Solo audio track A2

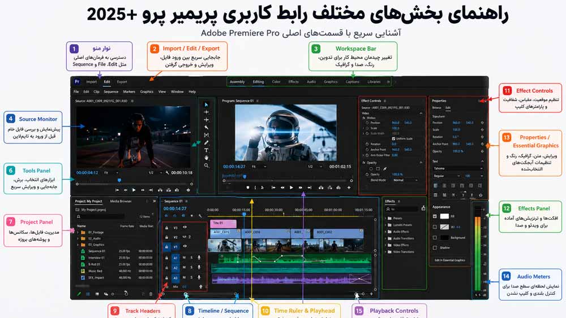click(191, 268)
